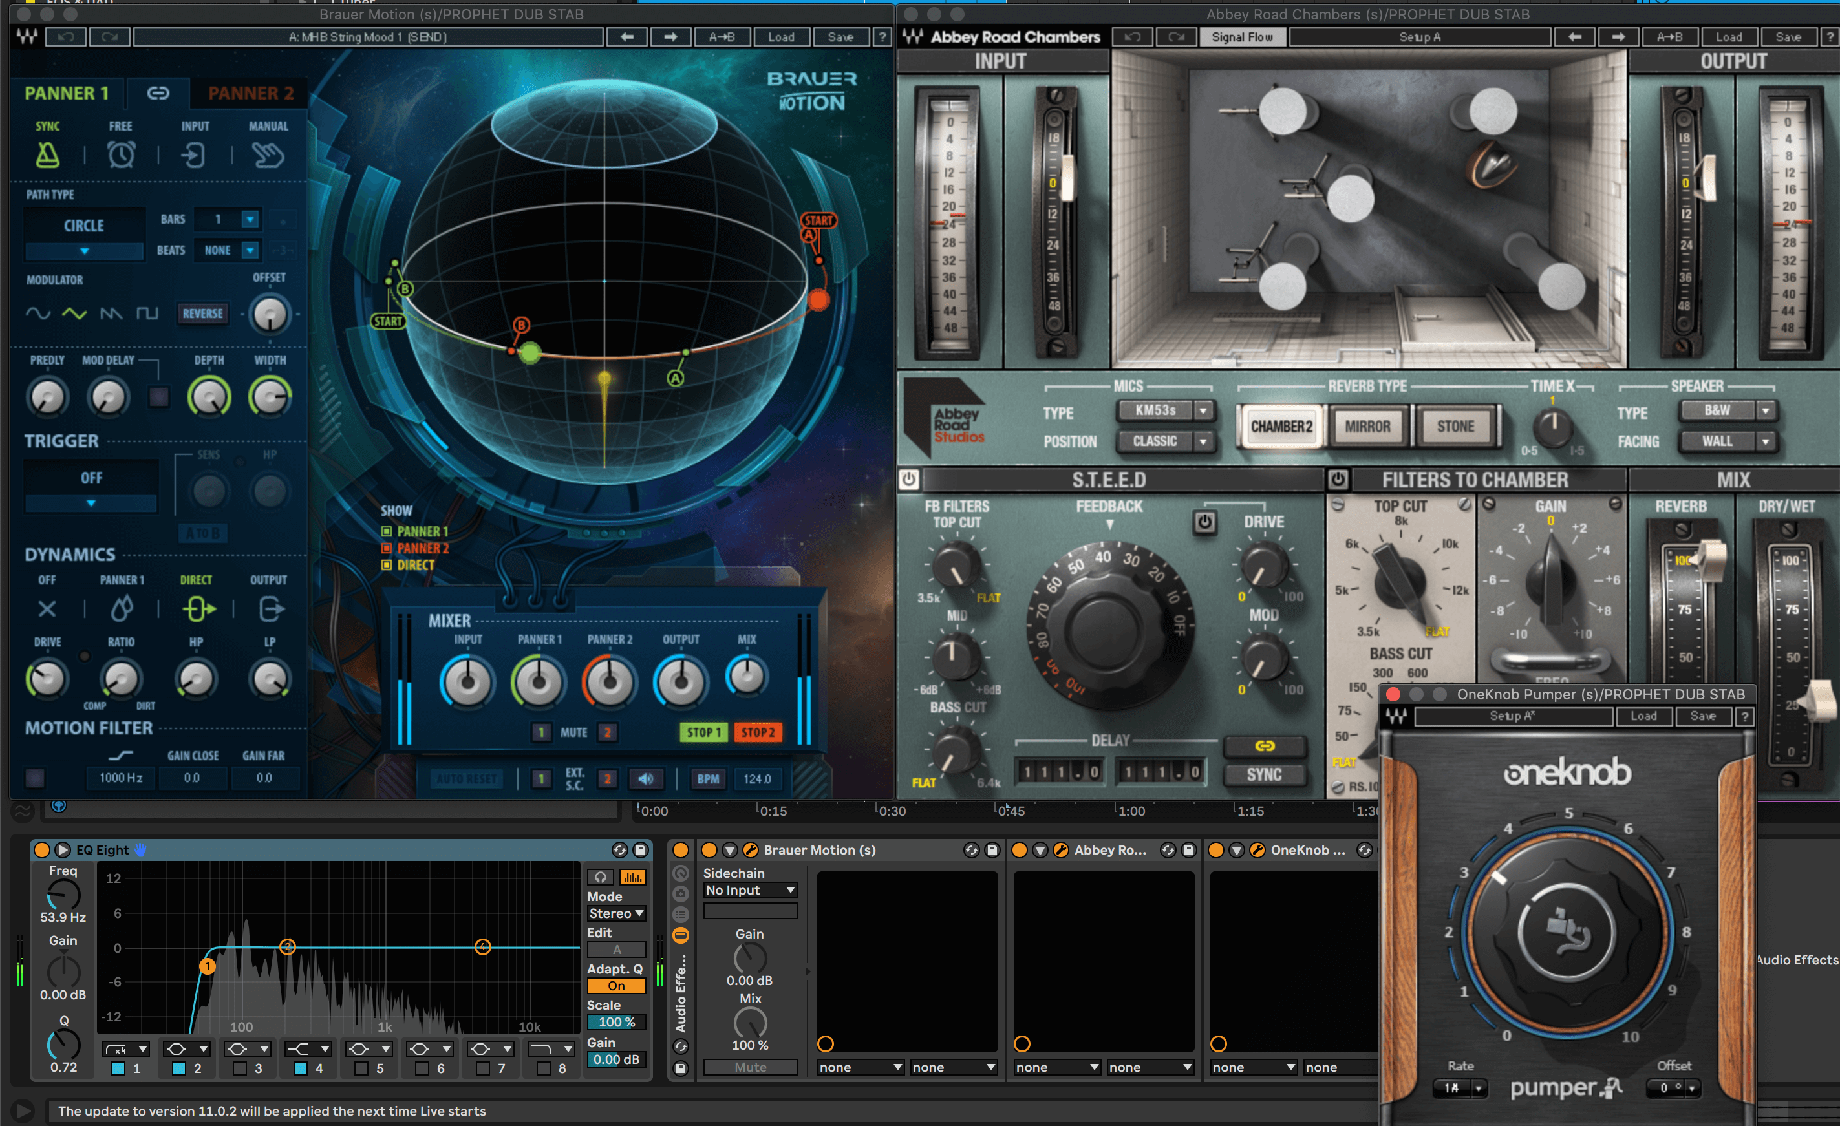Click Stop 2 in the mixer

(x=757, y=732)
